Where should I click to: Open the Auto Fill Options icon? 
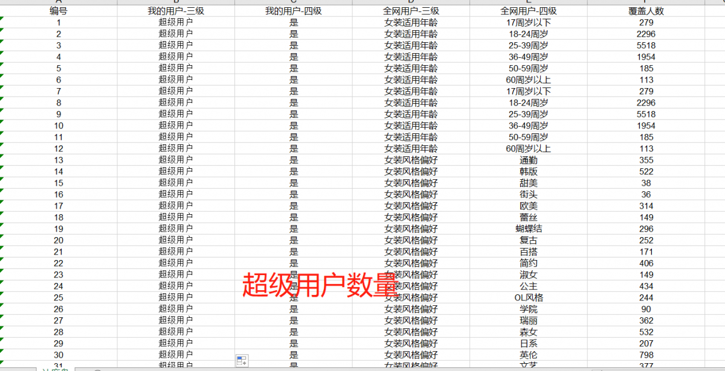coord(242,361)
